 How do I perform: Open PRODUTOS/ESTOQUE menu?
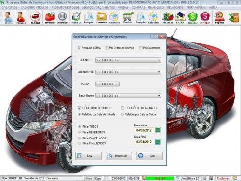click(x=65, y=8)
